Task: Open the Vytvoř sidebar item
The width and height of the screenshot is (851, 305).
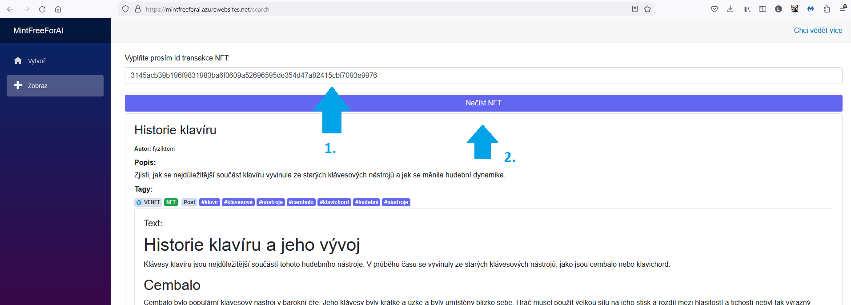Action: (x=55, y=61)
